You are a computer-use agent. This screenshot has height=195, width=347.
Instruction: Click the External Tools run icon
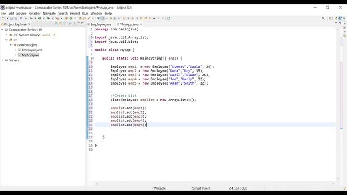pos(57,18)
